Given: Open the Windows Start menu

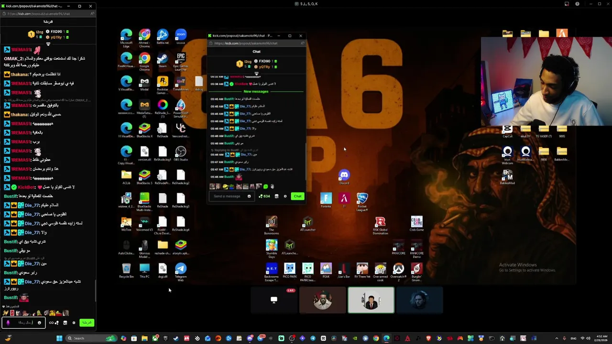Looking at the screenshot, I should [x=59, y=338].
